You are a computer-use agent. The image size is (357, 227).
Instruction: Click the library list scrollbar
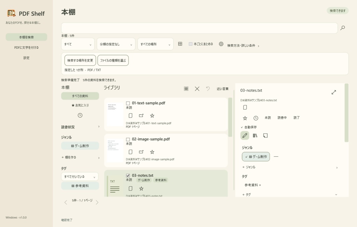click(x=230, y=117)
